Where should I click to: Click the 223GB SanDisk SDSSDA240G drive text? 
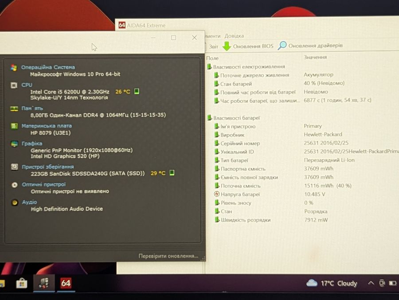87,174
